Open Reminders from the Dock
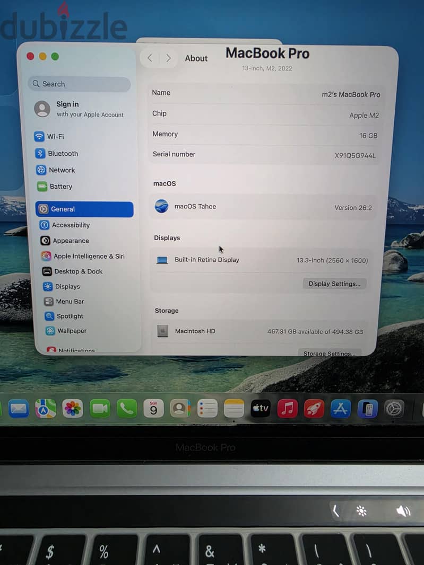The width and height of the screenshot is (424, 565). (207, 409)
